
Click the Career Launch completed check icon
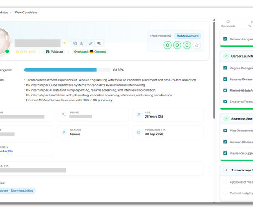pyautogui.click(x=226, y=56)
